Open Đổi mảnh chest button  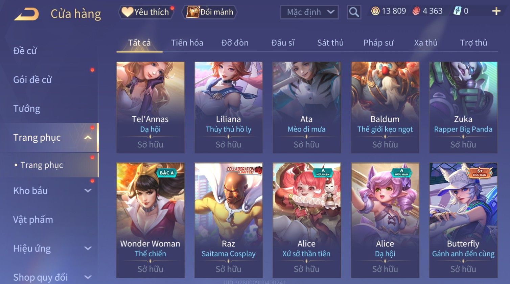[210, 12]
